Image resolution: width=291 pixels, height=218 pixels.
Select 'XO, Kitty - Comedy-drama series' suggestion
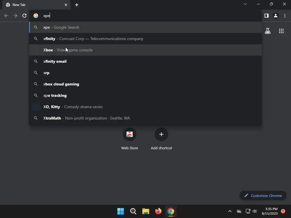click(x=145, y=107)
